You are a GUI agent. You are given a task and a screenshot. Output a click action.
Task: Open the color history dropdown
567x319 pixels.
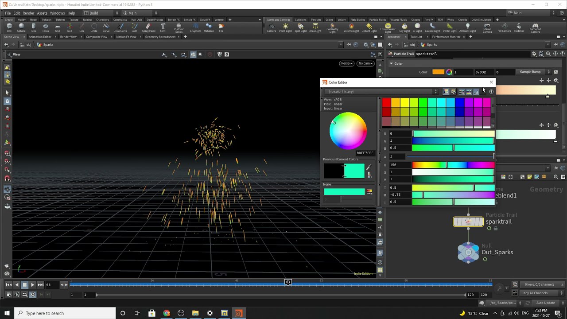point(381,92)
